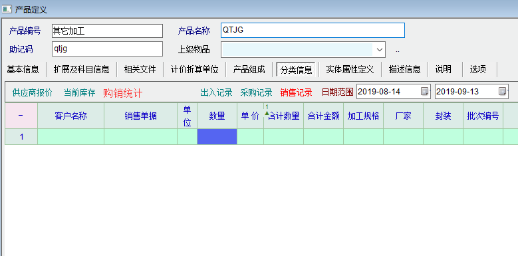This screenshot has width=518, height=256.
Task: Open the 扩展及科目信息 tab
Action: point(81,69)
